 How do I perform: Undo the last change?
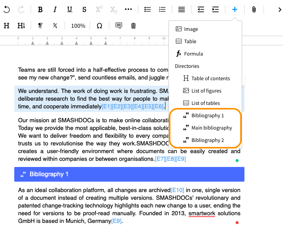(x=7, y=9)
